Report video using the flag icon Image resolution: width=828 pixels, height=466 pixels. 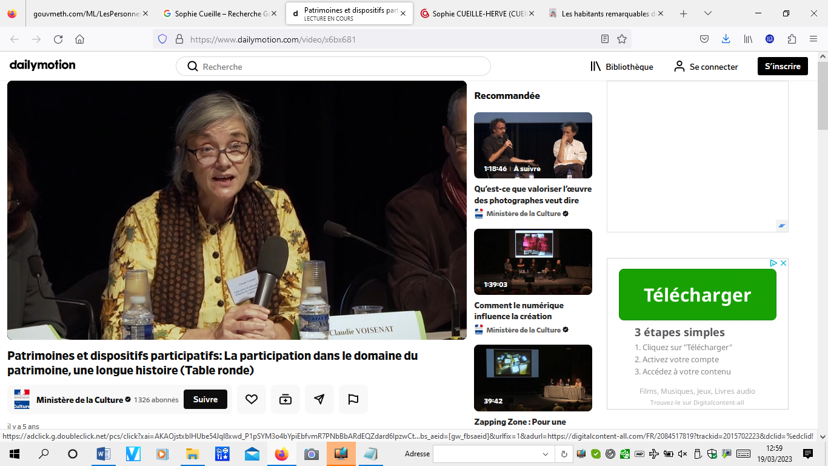coord(353,399)
